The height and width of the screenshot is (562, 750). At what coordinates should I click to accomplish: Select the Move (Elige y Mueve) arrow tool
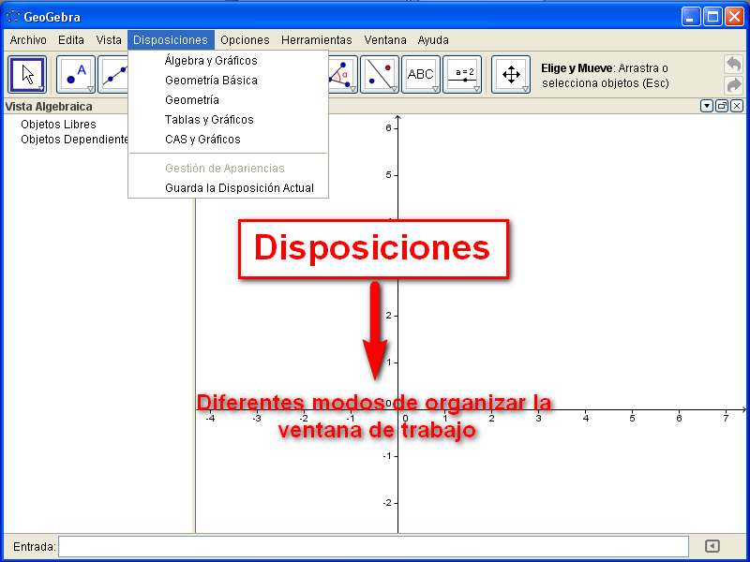[27, 75]
